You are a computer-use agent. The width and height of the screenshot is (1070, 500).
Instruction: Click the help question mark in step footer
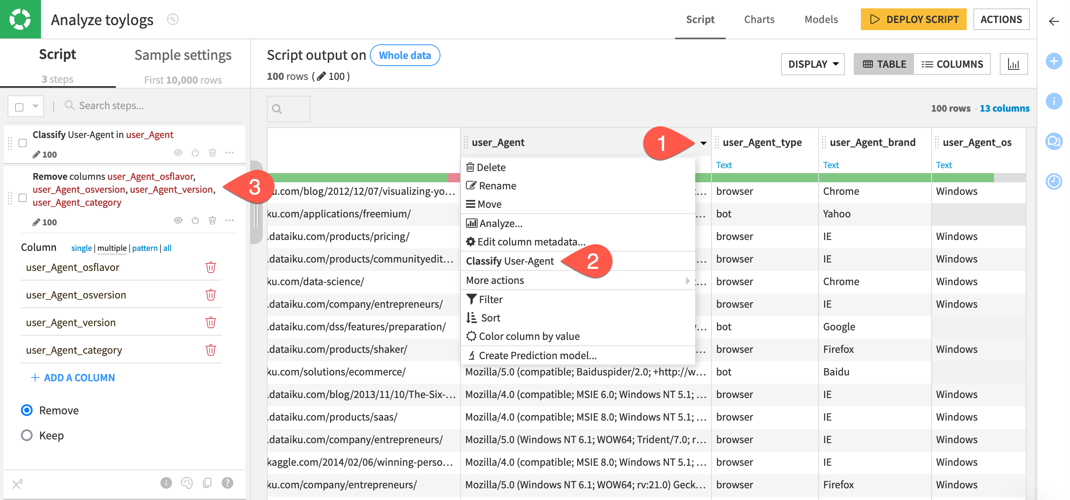click(228, 483)
